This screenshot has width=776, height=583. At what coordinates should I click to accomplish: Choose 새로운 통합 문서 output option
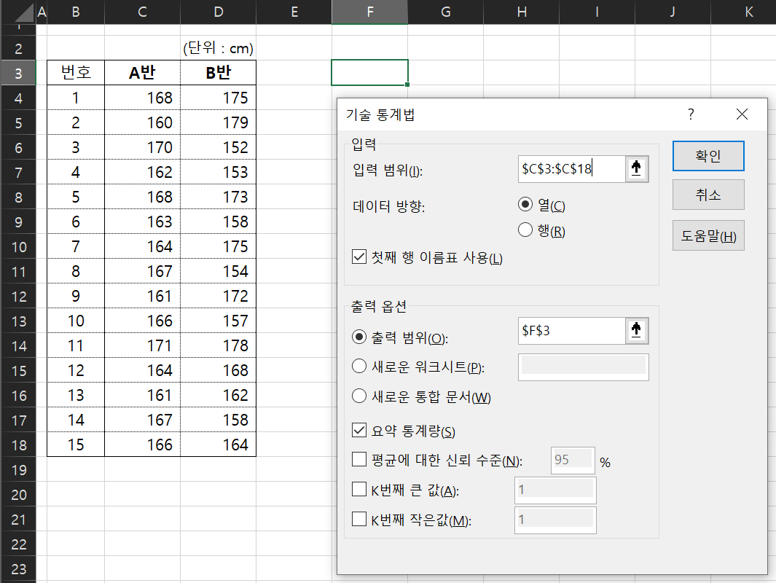point(358,396)
